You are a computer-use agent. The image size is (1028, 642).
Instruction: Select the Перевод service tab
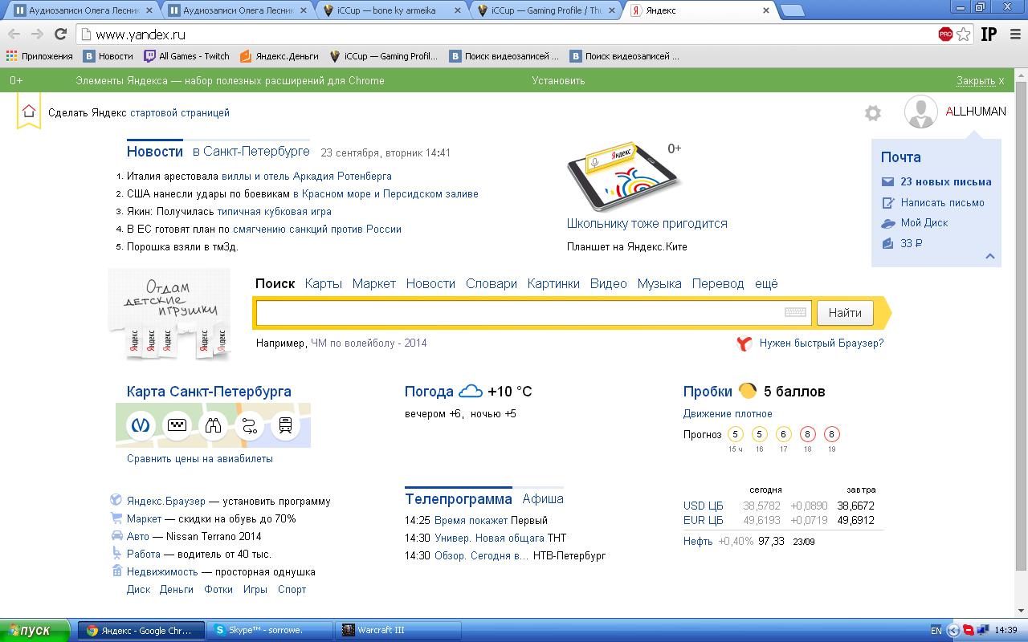(718, 283)
